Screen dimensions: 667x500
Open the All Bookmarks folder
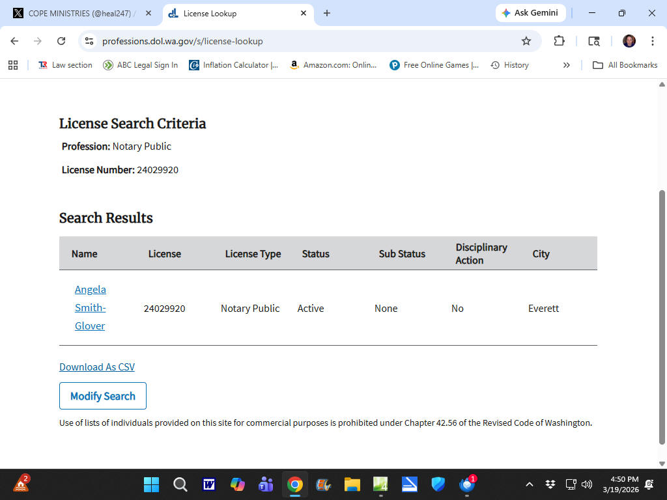click(x=625, y=65)
